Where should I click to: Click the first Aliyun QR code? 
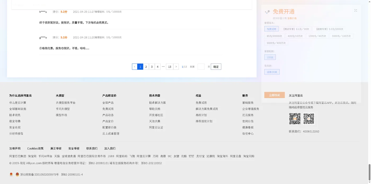(x=295, y=119)
